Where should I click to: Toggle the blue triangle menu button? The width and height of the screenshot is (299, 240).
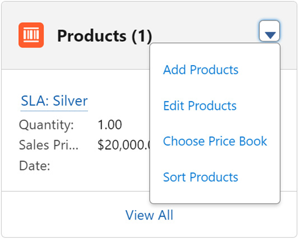coord(270,31)
